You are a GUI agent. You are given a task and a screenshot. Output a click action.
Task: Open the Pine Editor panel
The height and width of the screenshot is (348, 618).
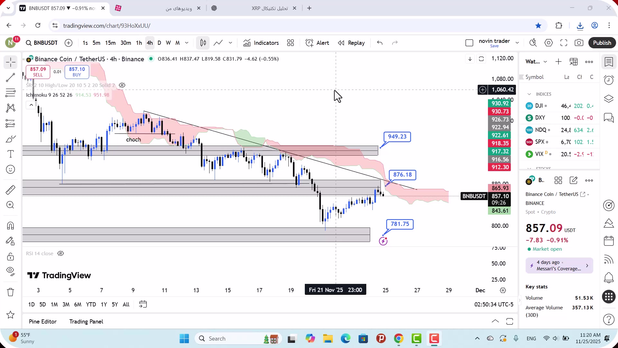[43, 322]
